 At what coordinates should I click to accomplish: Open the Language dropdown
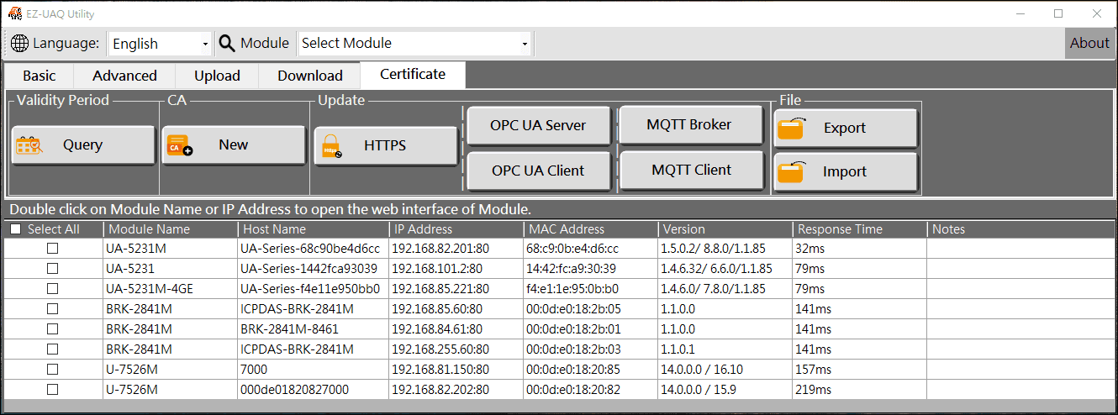(x=205, y=44)
